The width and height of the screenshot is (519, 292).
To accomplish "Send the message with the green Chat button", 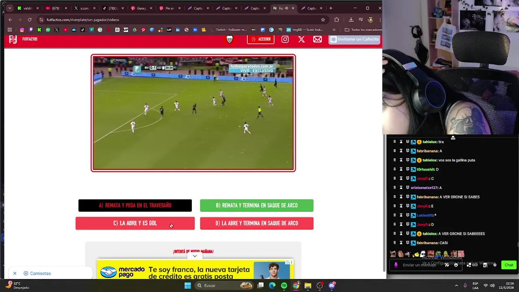I will click(x=509, y=265).
